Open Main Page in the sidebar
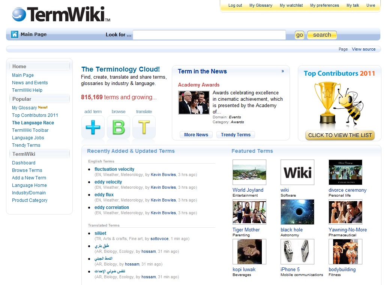Viewport: 386px width, 285px height. [x=23, y=75]
